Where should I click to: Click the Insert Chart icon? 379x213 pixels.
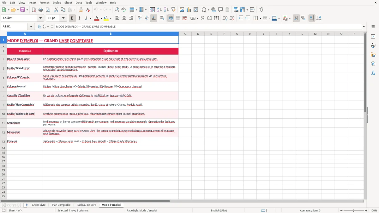coord(189,10)
